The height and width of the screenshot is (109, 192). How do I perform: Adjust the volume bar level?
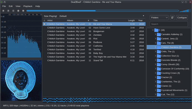point(185,11)
